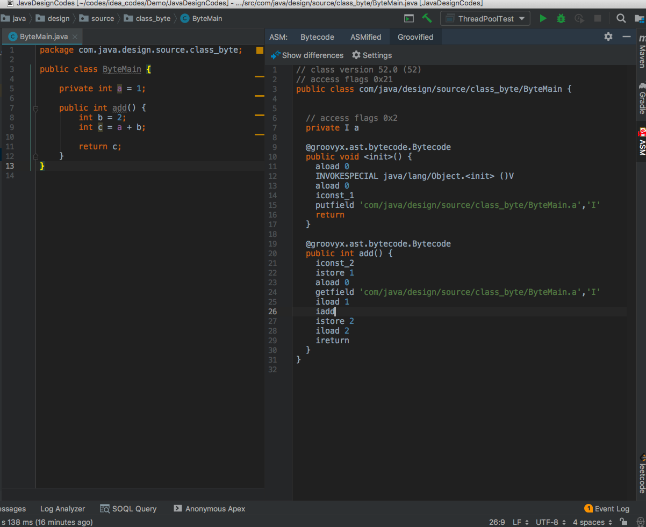Open the Anonymous Apex tool window
Viewport: 646px width, 527px height.
click(x=210, y=509)
